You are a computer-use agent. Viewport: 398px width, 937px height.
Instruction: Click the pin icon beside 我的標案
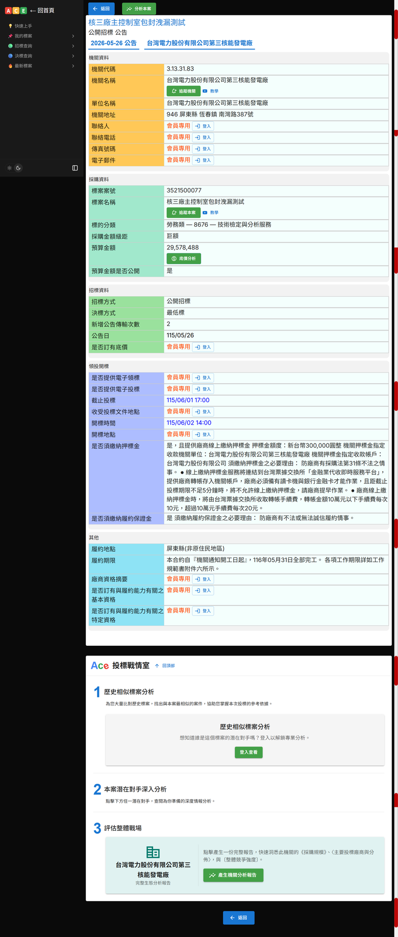click(x=10, y=36)
